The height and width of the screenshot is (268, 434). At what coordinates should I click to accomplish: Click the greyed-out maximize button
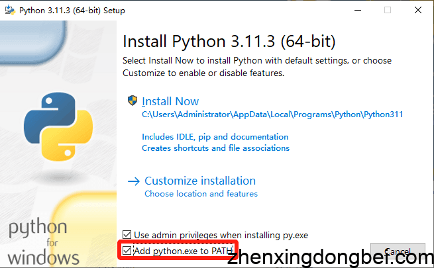pos(388,11)
